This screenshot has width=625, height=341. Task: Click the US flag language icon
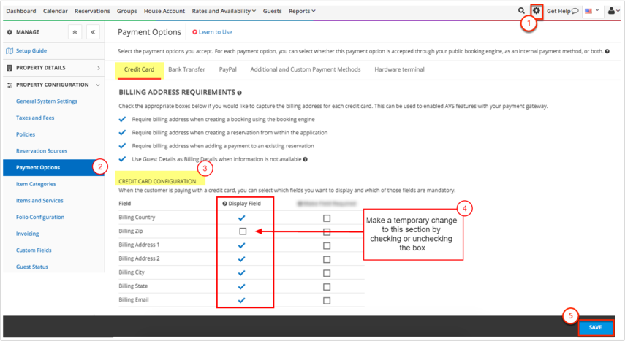click(588, 11)
